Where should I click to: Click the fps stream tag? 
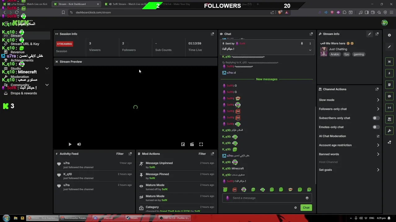coord(346,54)
